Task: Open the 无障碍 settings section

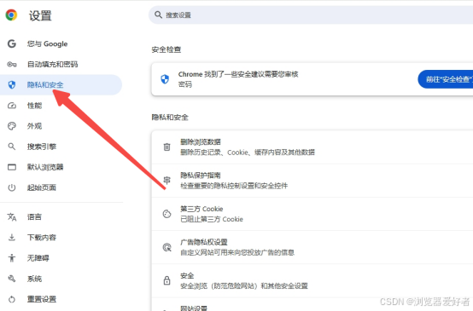Action: pyautogui.click(x=61, y=258)
